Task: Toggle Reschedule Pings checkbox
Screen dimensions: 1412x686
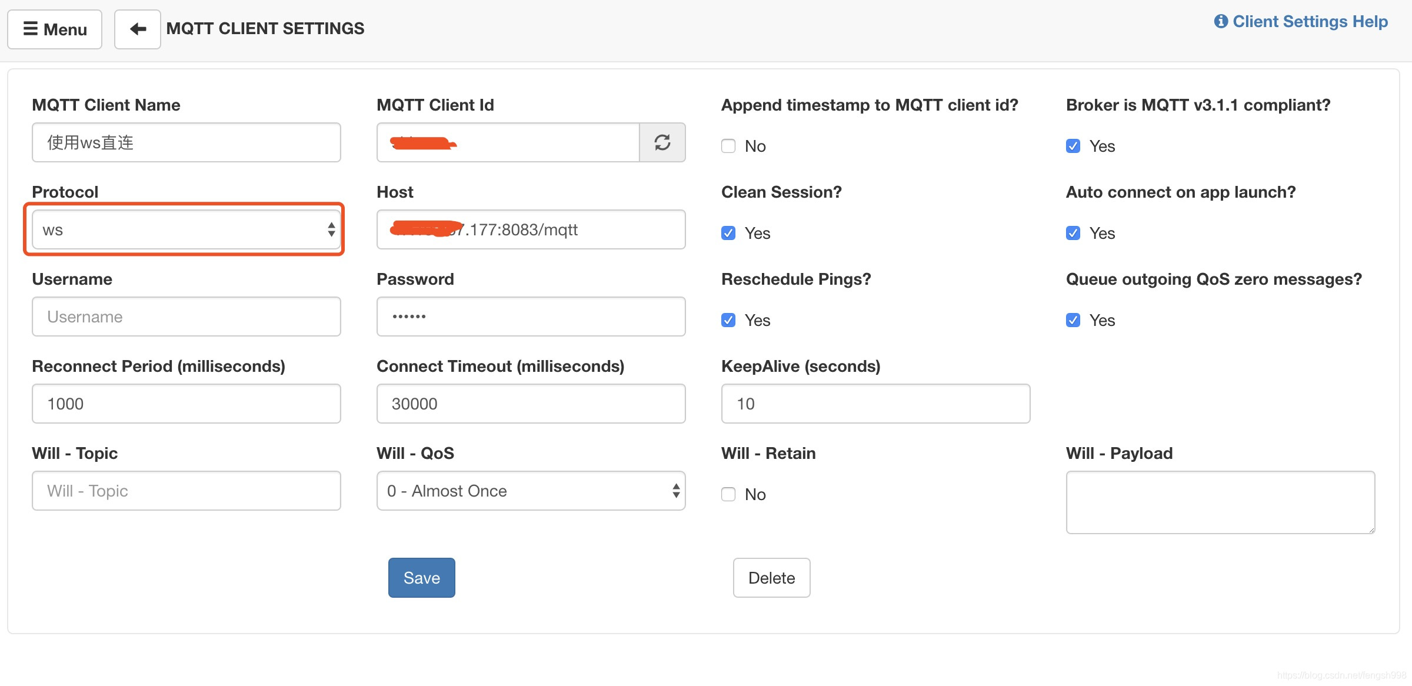Action: [x=728, y=320]
